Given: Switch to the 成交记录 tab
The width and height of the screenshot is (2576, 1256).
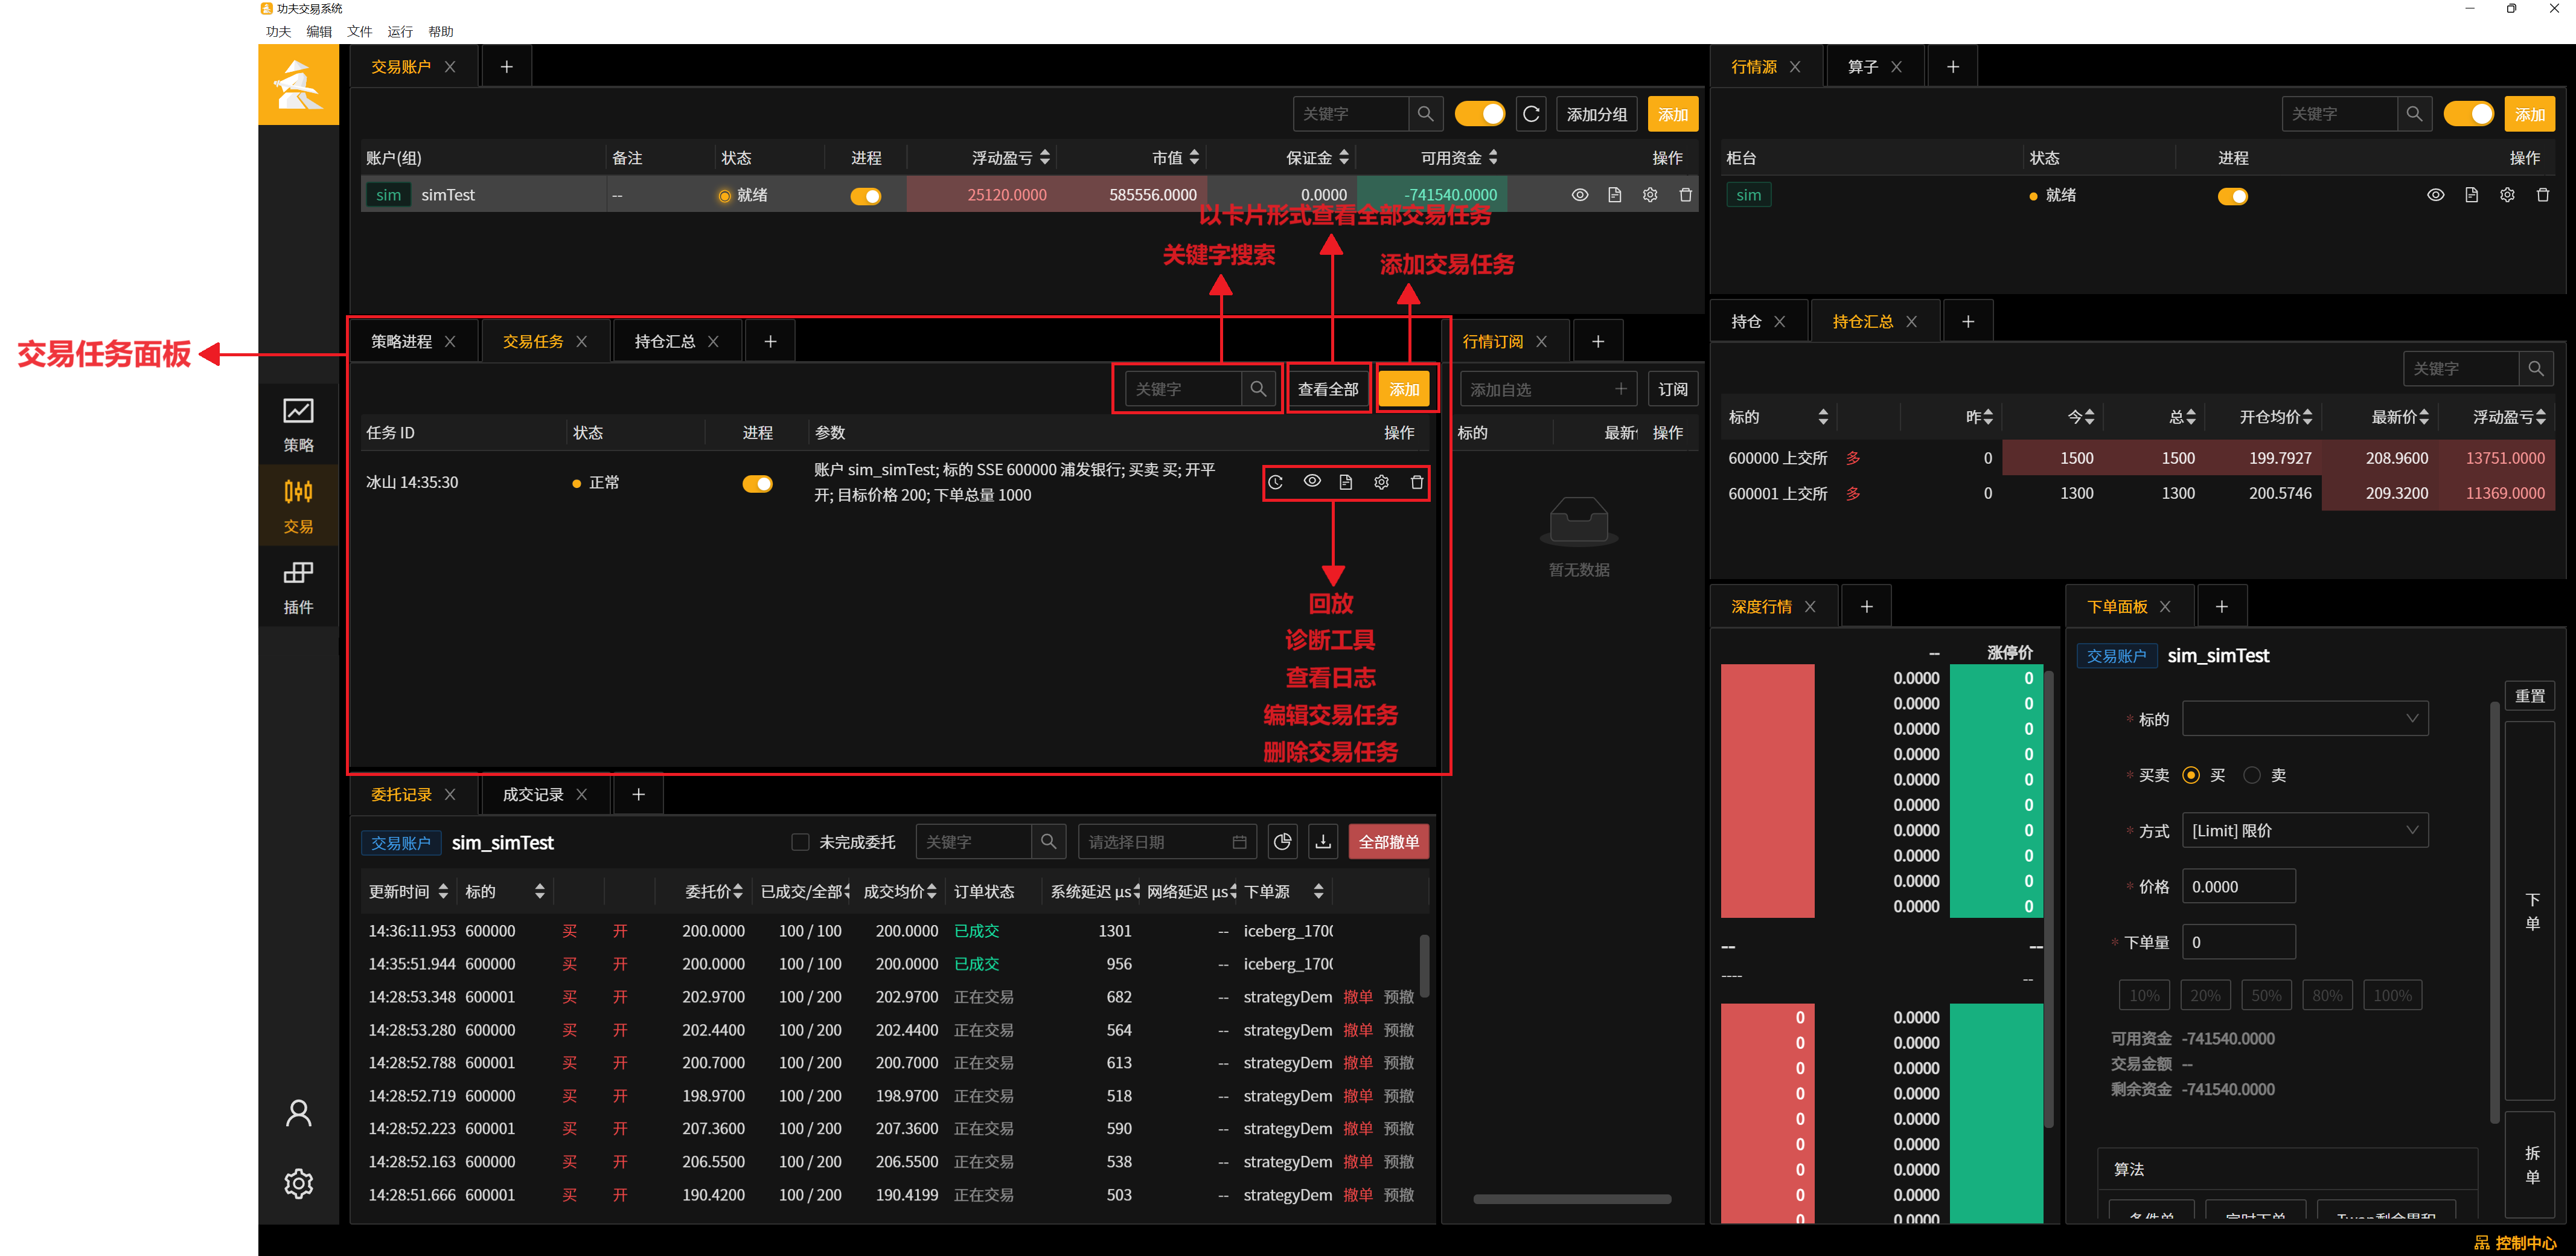Looking at the screenshot, I should click(533, 794).
